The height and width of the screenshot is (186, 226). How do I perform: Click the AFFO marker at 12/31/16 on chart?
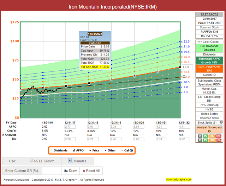click(43, 88)
